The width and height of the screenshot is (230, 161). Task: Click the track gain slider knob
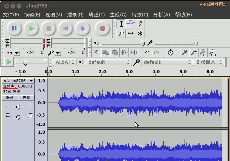tap(18, 107)
